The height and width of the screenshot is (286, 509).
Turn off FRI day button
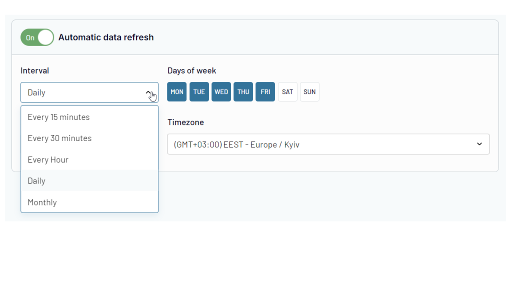(x=265, y=92)
